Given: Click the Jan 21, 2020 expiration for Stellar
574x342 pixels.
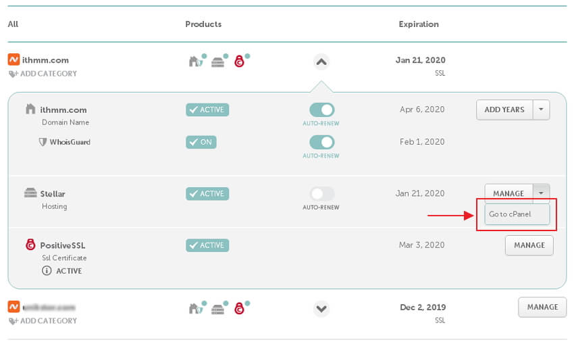Looking at the screenshot, I should pyautogui.click(x=420, y=193).
